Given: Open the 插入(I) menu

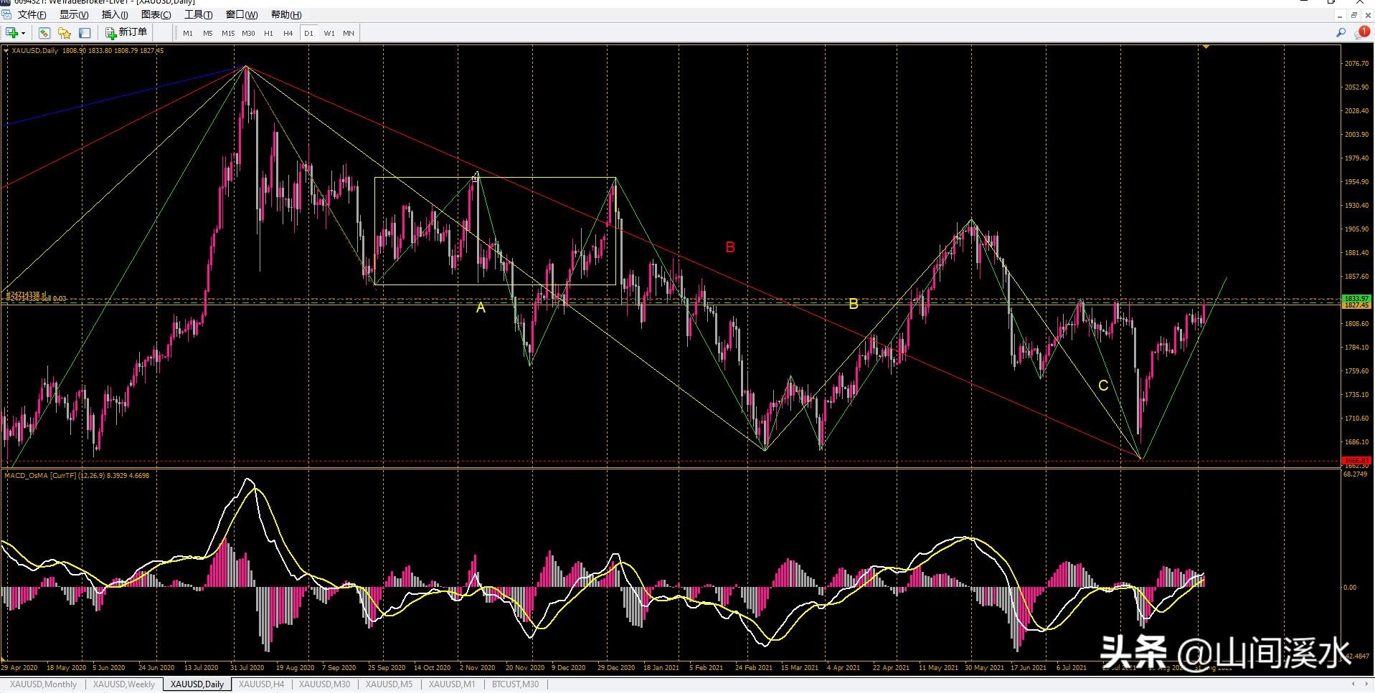Looking at the screenshot, I should pos(115,14).
